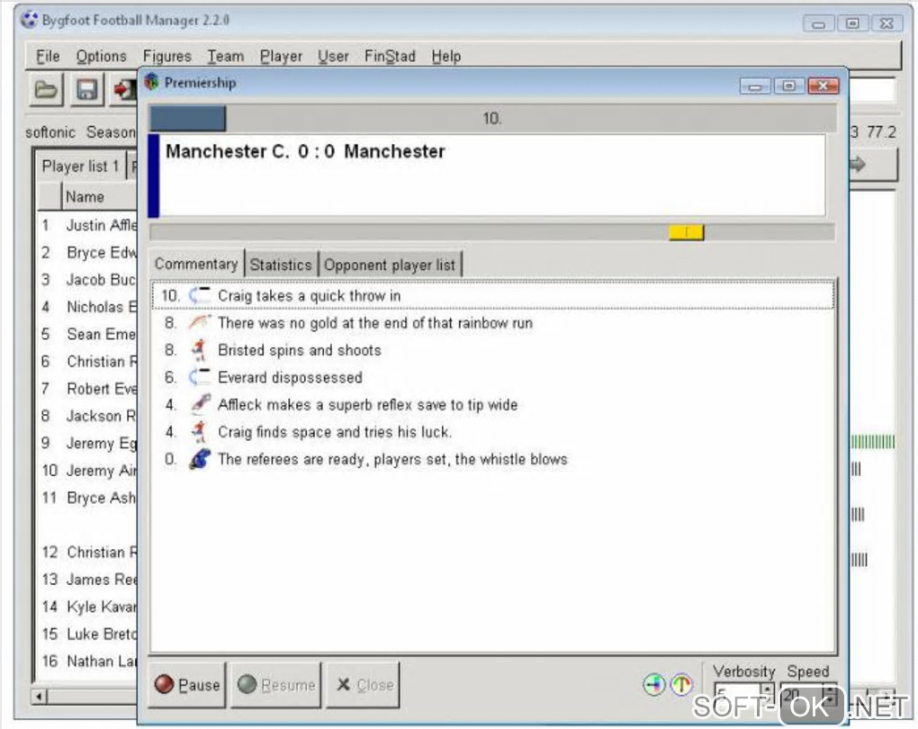This screenshot has height=729, width=918.
Task: Open the File menu
Action: point(48,56)
